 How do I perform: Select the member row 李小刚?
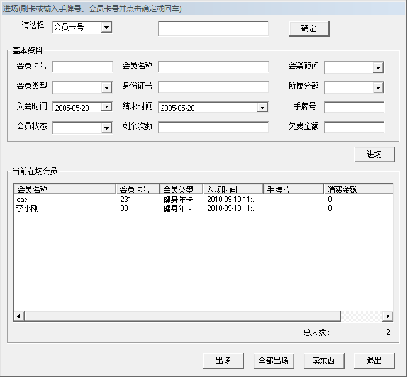28,208
